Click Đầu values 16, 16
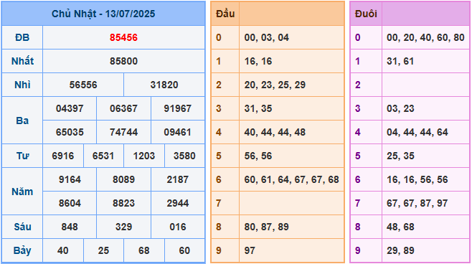Image resolution: width=472 pixels, height=264 pixels. pyautogui.click(x=258, y=61)
